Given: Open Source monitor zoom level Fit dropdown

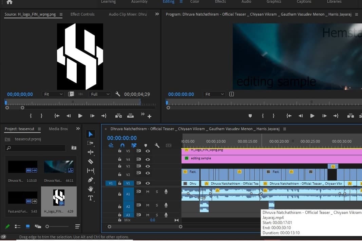Looking at the screenshot, I should click(x=53, y=94).
